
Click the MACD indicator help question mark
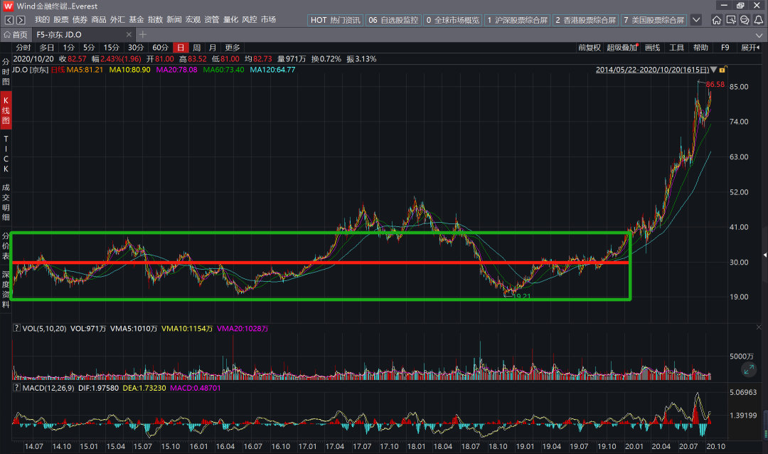coord(16,388)
